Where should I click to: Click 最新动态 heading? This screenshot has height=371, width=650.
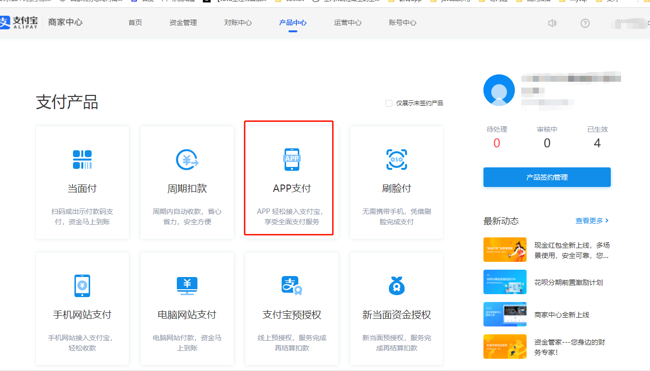[501, 221]
